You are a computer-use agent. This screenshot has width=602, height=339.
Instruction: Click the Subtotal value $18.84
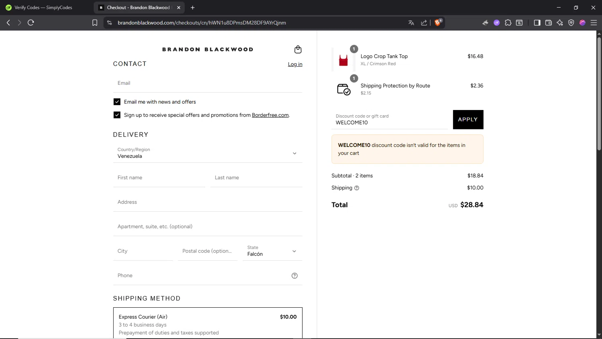[475, 176]
